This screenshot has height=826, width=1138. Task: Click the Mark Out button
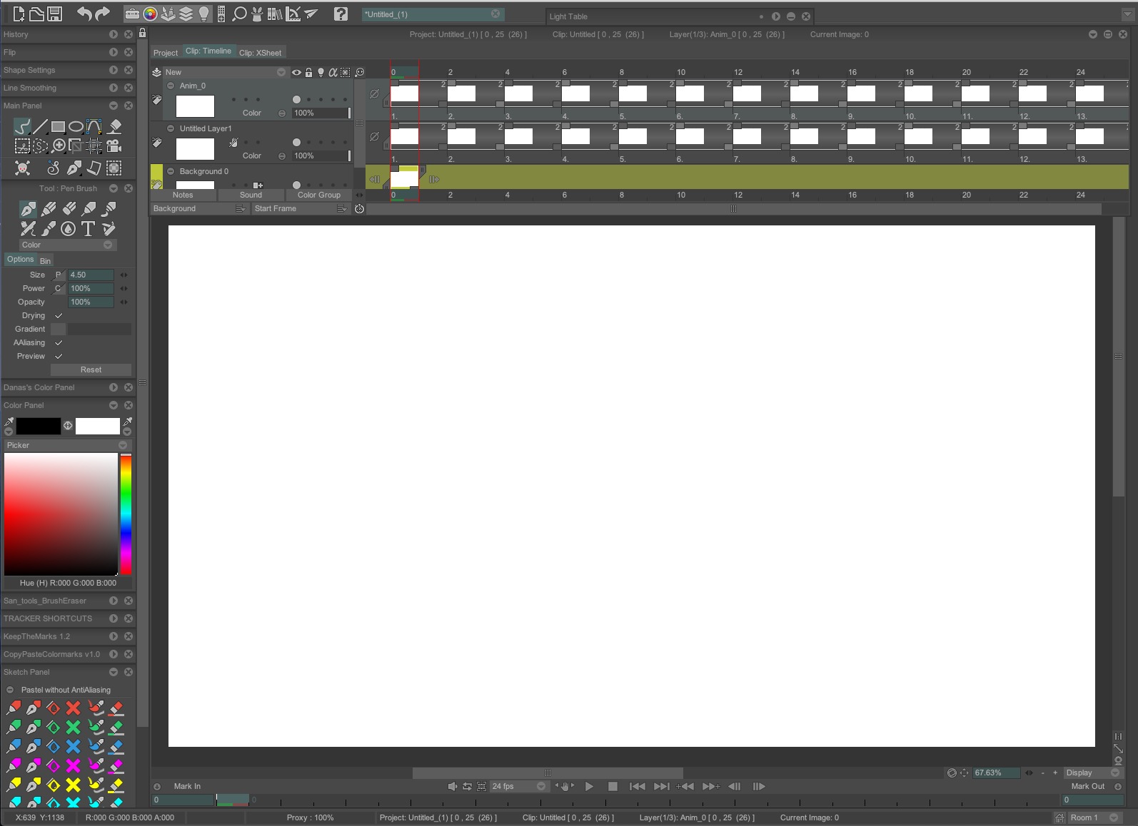click(1088, 786)
